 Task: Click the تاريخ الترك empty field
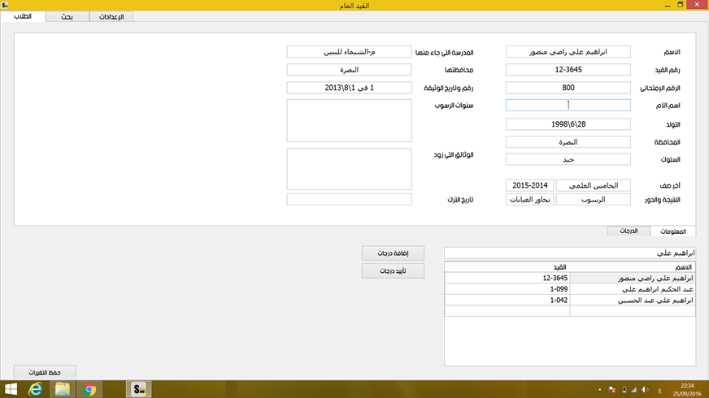coord(349,200)
